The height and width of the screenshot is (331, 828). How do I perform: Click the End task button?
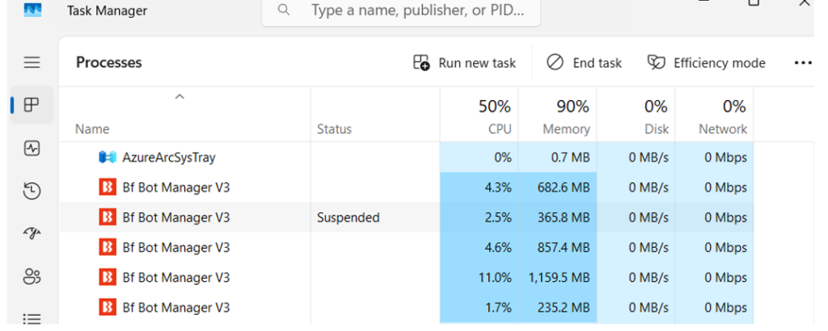pyautogui.click(x=584, y=63)
